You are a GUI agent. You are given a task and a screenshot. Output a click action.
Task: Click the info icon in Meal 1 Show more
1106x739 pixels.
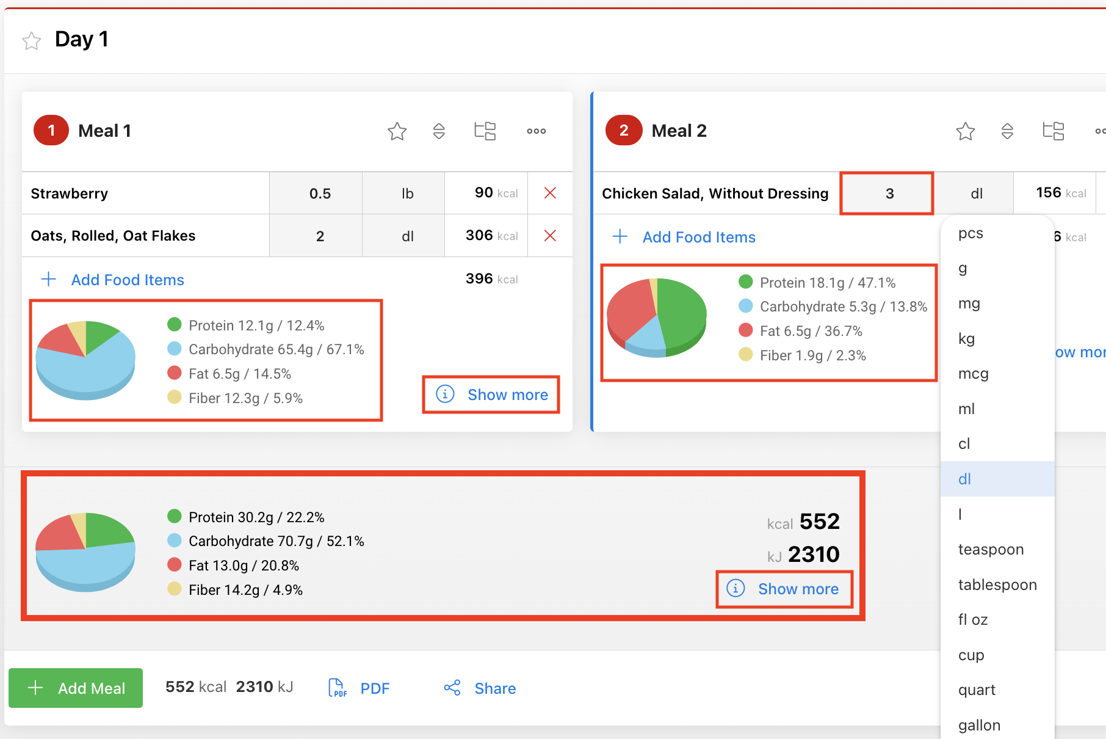(445, 394)
